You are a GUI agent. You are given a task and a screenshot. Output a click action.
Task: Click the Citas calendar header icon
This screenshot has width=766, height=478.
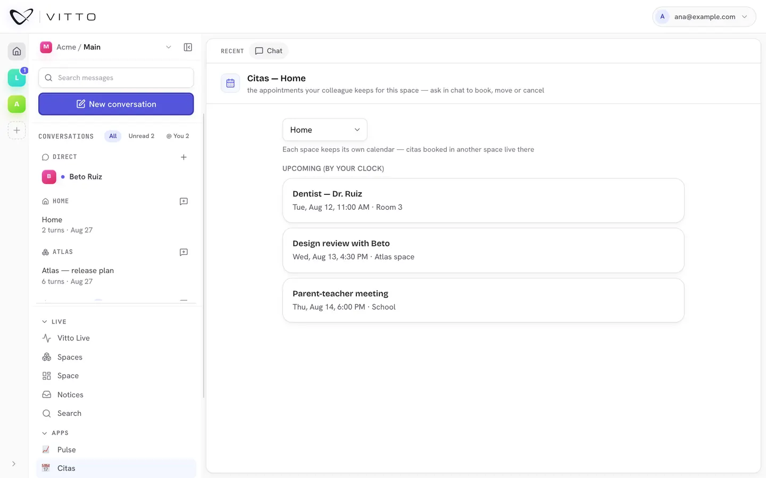tap(230, 83)
